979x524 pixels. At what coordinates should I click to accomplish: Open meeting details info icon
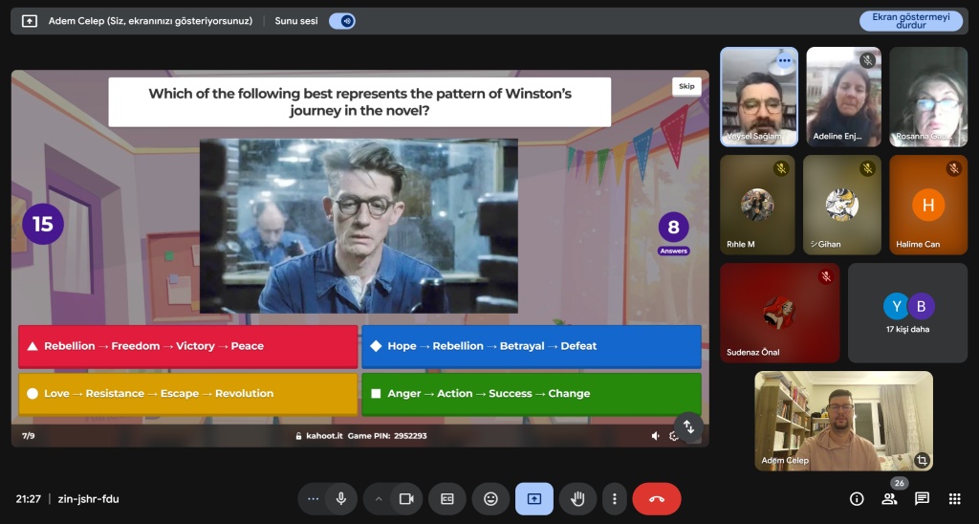tap(857, 499)
